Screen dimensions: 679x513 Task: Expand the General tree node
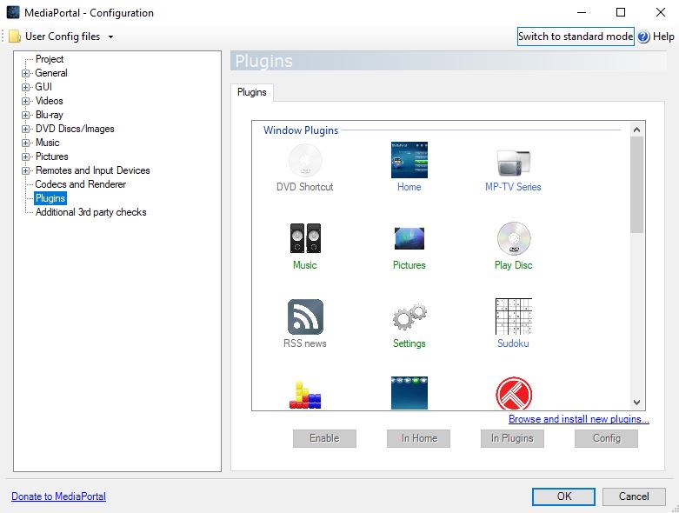point(26,73)
